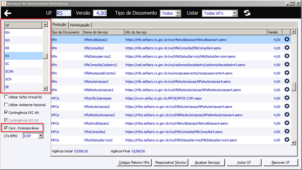Click the Remover UF button

pyautogui.click(x=280, y=162)
